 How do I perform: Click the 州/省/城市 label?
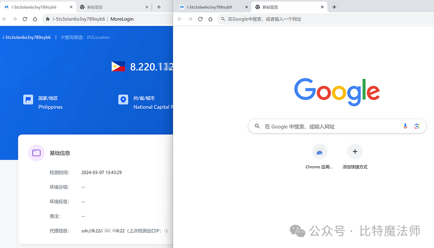pyautogui.click(x=144, y=98)
